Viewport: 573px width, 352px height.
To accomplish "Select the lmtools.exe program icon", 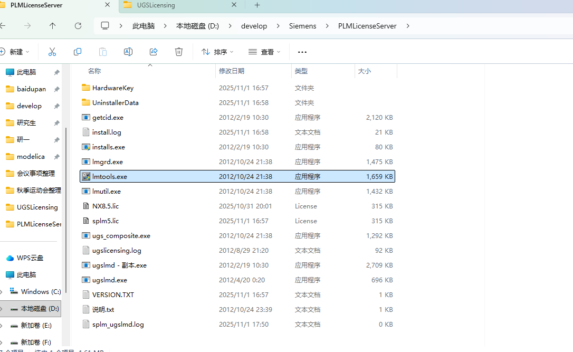I will (86, 177).
